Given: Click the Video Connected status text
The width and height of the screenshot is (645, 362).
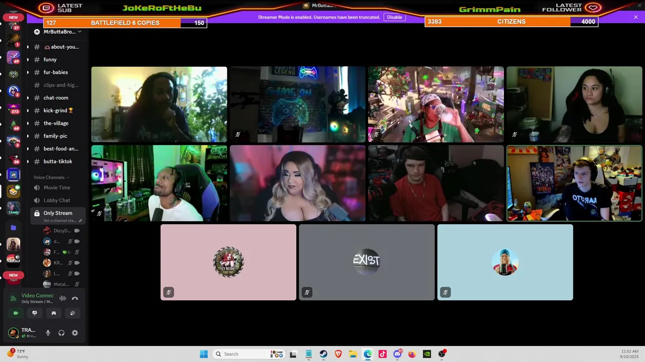Looking at the screenshot, I should 37,296.
